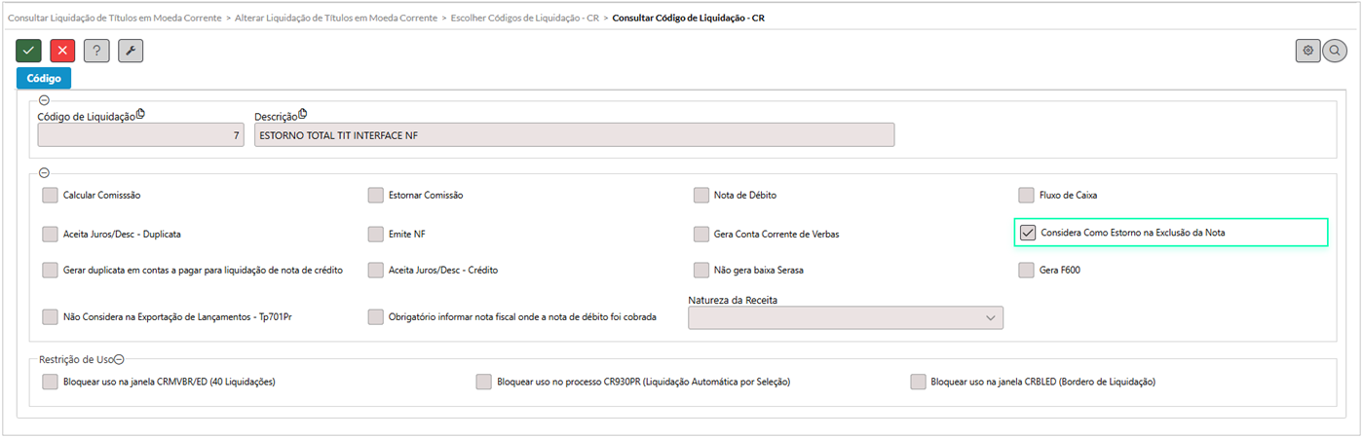Viewport: 1363px width, 438px height.
Task: Uncheck Considera Como Estorno na Exclusão da Nota
Action: pyautogui.click(x=1027, y=233)
